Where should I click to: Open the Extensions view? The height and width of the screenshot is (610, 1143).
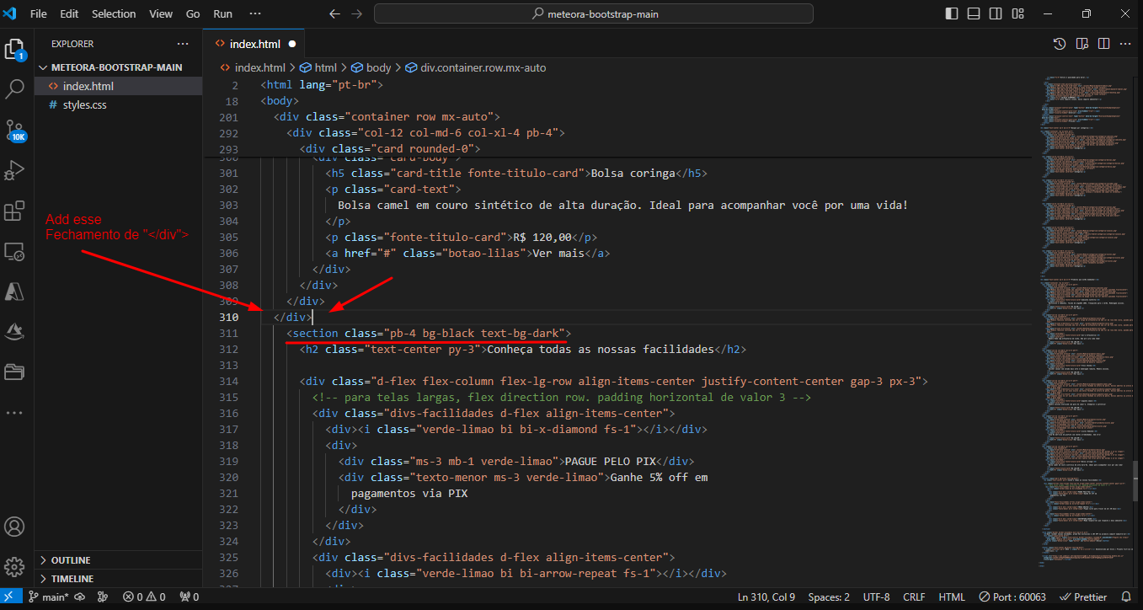(14, 211)
